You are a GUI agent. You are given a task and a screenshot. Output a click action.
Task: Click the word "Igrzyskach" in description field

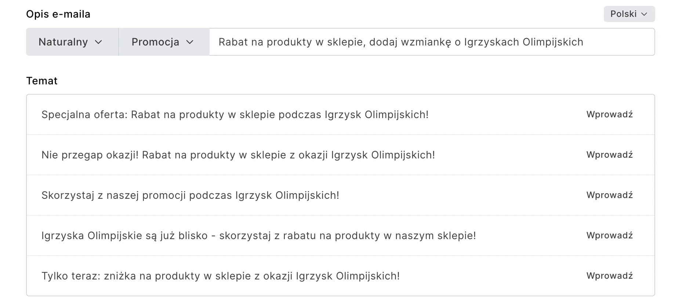[491, 42]
